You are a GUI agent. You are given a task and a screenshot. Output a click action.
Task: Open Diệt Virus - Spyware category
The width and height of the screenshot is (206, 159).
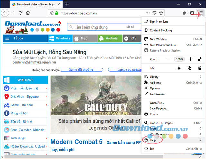[x=25, y=97]
